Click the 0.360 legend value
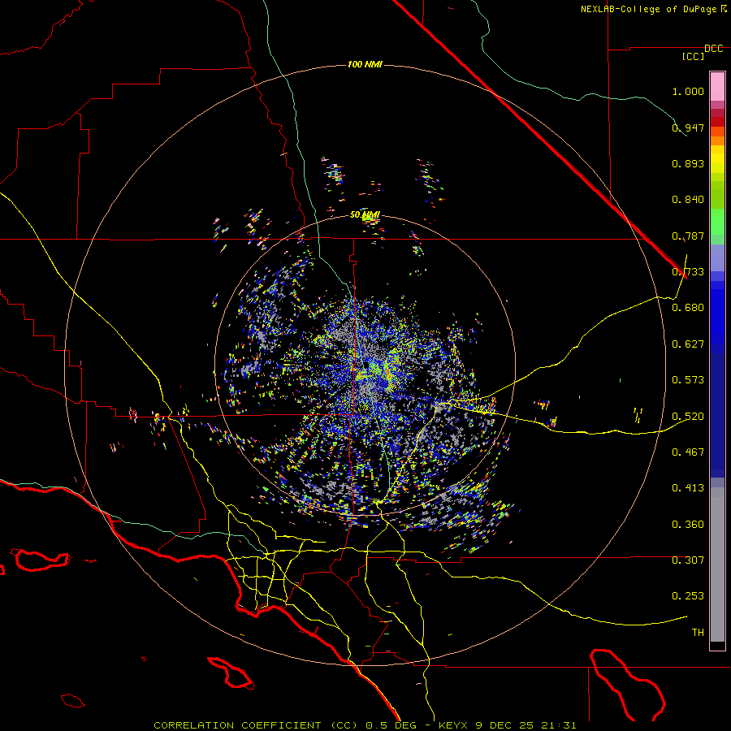Viewport: 731px width, 731px height. tap(688, 525)
